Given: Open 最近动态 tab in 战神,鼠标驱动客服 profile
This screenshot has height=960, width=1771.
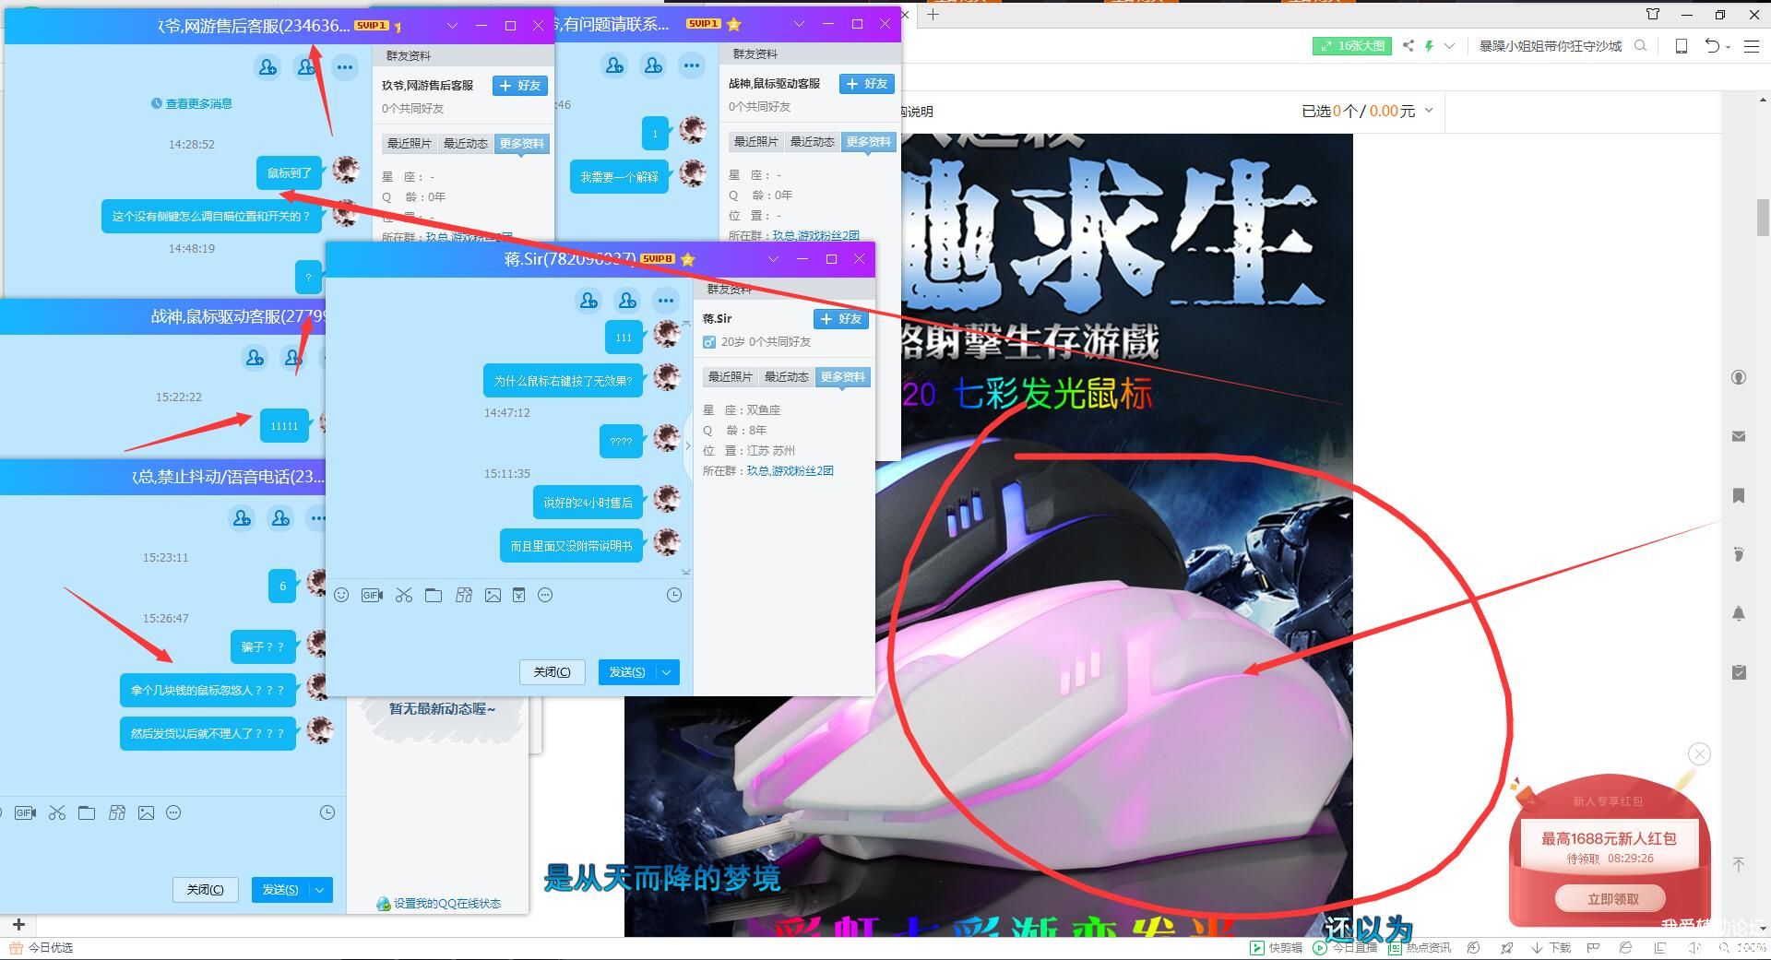Looking at the screenshot, I should [813, 142].
